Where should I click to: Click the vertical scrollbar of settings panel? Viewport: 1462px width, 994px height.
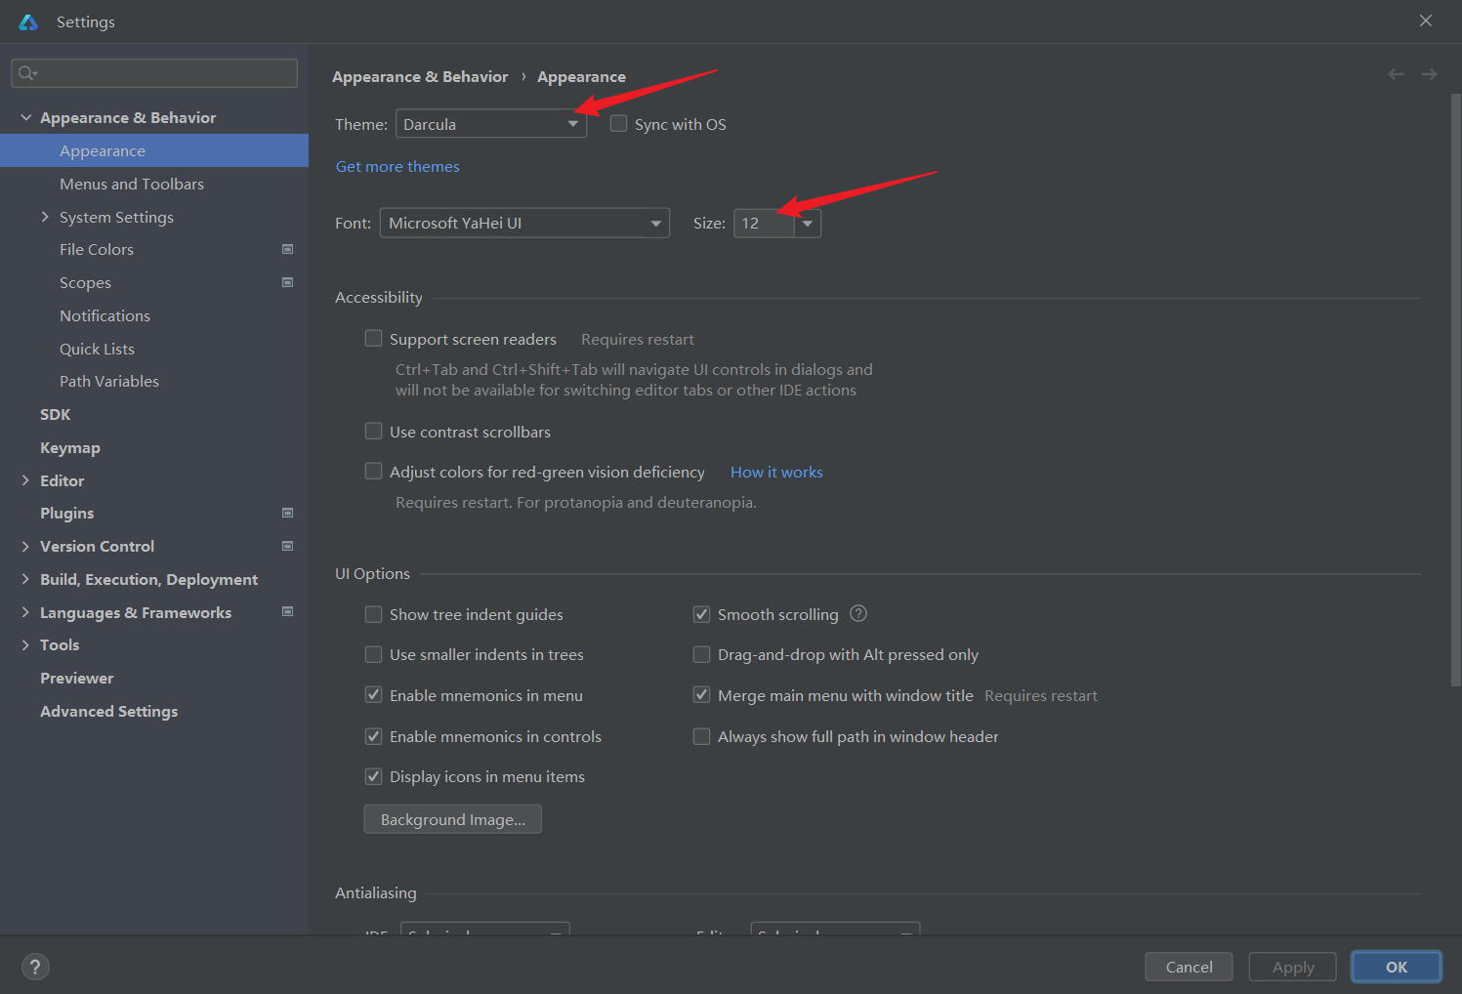(x=1455, y=391)
